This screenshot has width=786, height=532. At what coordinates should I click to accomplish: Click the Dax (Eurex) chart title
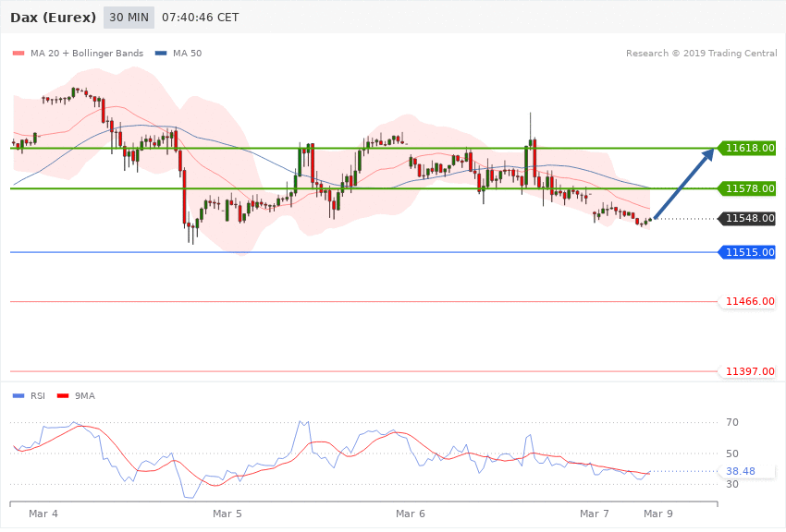(53, 18)
